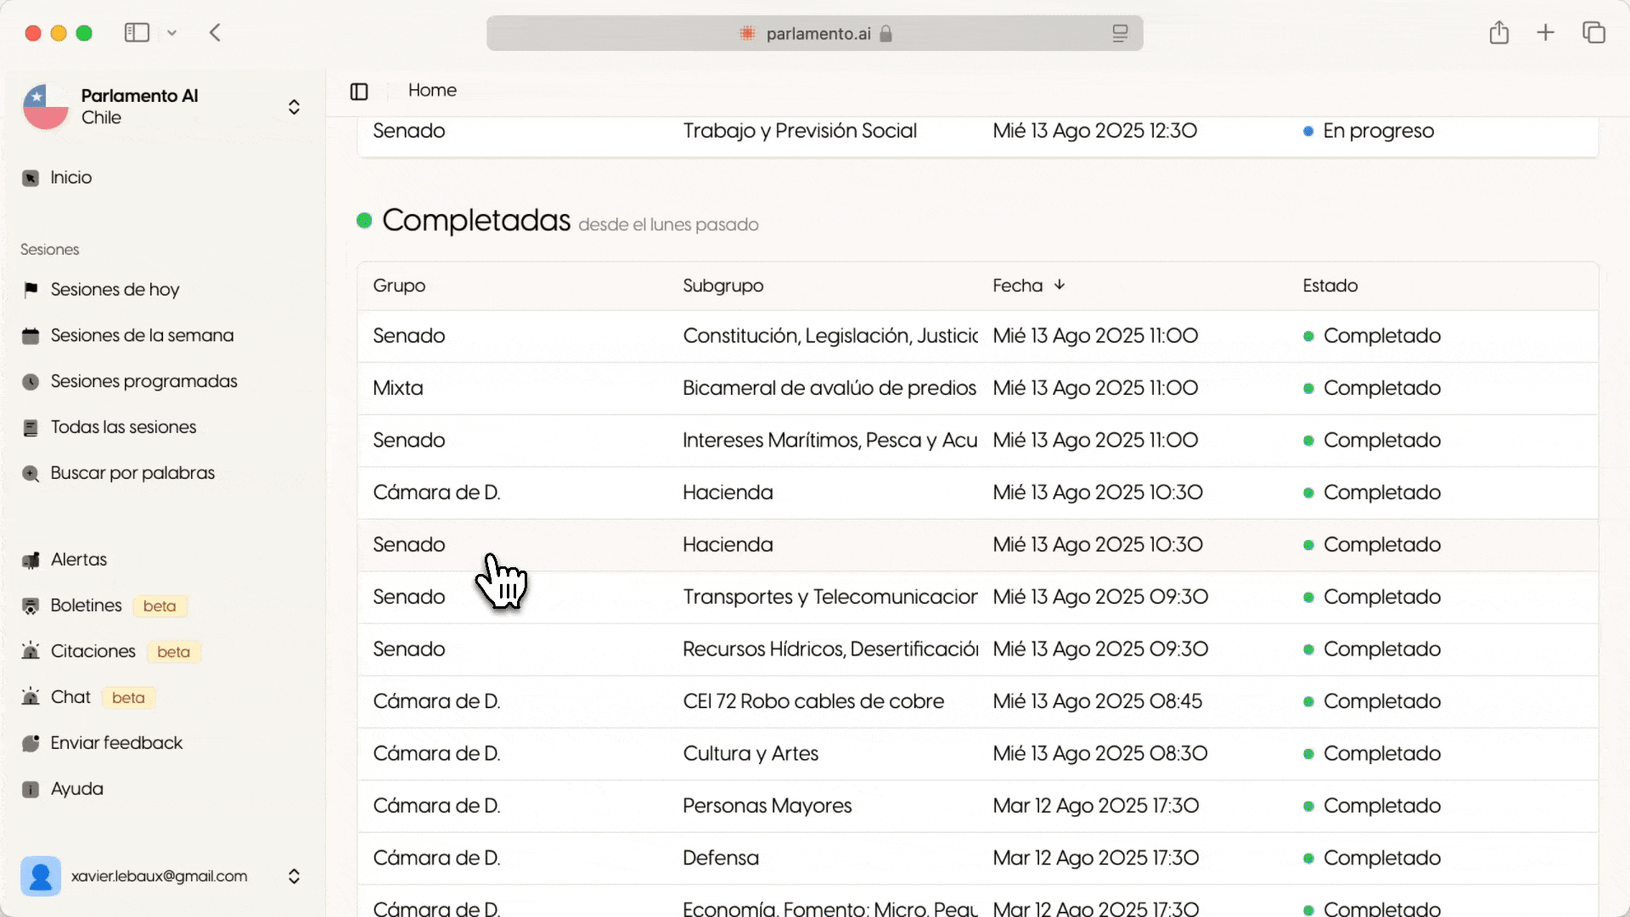1630x917 pixels.
Task: Open Sesiones programadas
Action: [143, 380]
